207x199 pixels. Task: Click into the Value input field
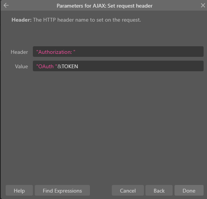[118, 66]
